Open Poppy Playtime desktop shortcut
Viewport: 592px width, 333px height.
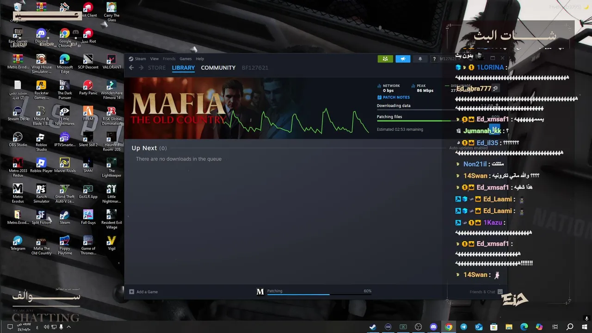pos(65,245)
